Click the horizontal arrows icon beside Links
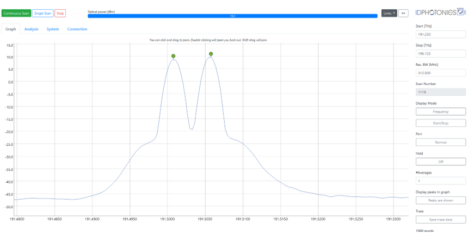The width and height of the screenshot is (468, 235). point(403,13)
